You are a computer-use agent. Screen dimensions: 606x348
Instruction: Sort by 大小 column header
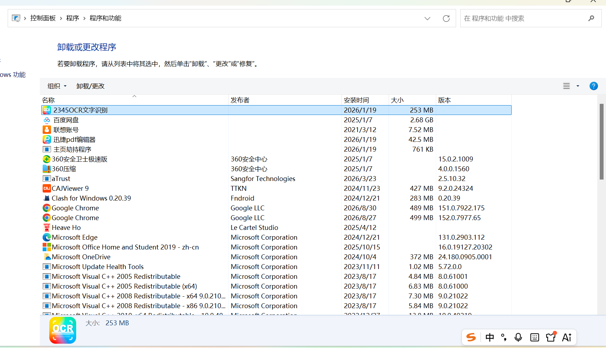coord(412,100)
